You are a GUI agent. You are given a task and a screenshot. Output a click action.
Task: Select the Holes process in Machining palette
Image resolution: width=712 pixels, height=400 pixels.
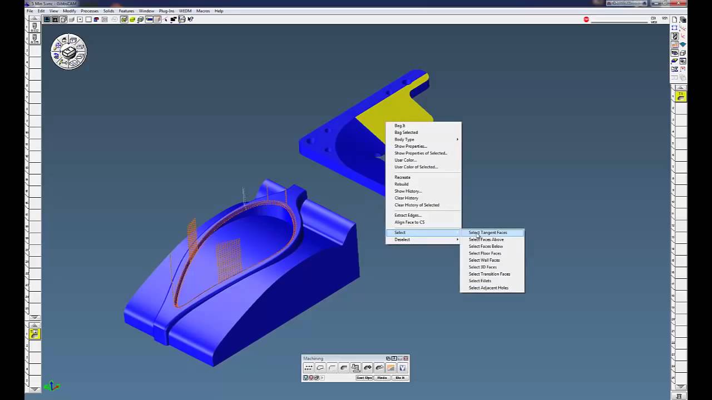click(308, 368)
